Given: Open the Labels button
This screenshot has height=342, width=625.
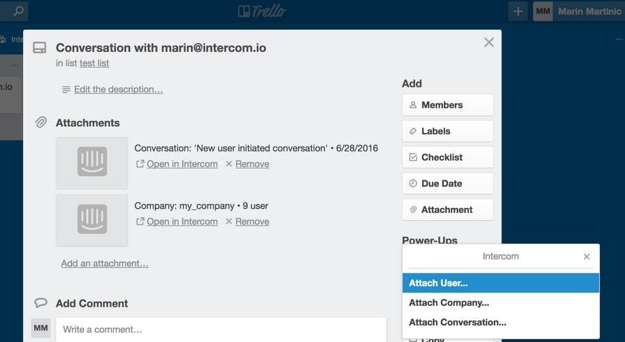Looking at the screenshot, I should click(x=448, y=131).
